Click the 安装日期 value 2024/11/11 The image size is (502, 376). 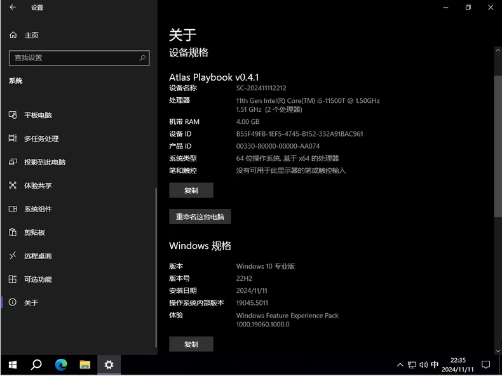point(252,290)
